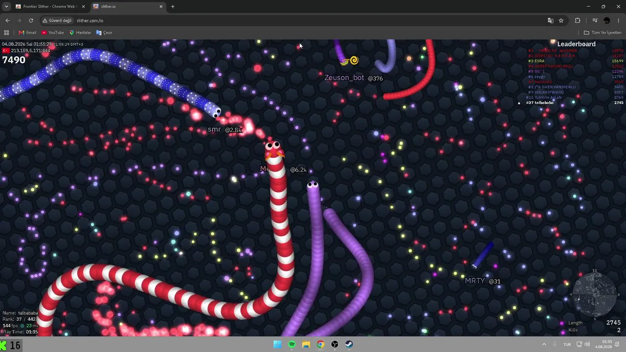Click the circular minimap
626x352 pixels.
click(x=595, y=294)
